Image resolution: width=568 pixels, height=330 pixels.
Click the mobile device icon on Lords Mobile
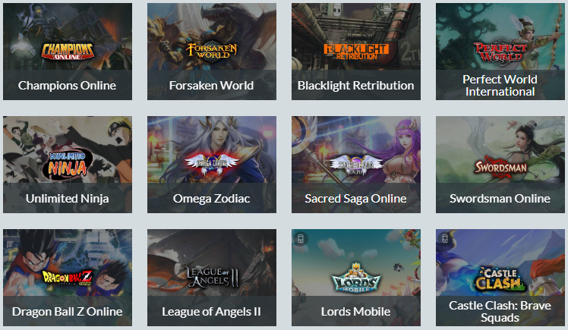click(x=300, y=238)
